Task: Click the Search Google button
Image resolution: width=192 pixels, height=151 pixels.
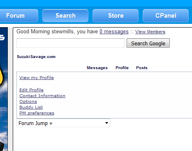Action: pos(148,43)
